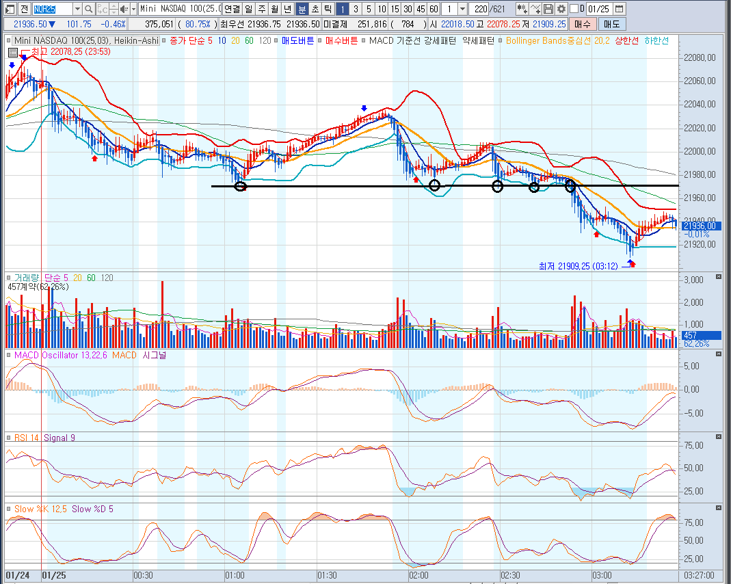Select the 틱 tick chart period

pyautogui.click(x=328, y=8)
